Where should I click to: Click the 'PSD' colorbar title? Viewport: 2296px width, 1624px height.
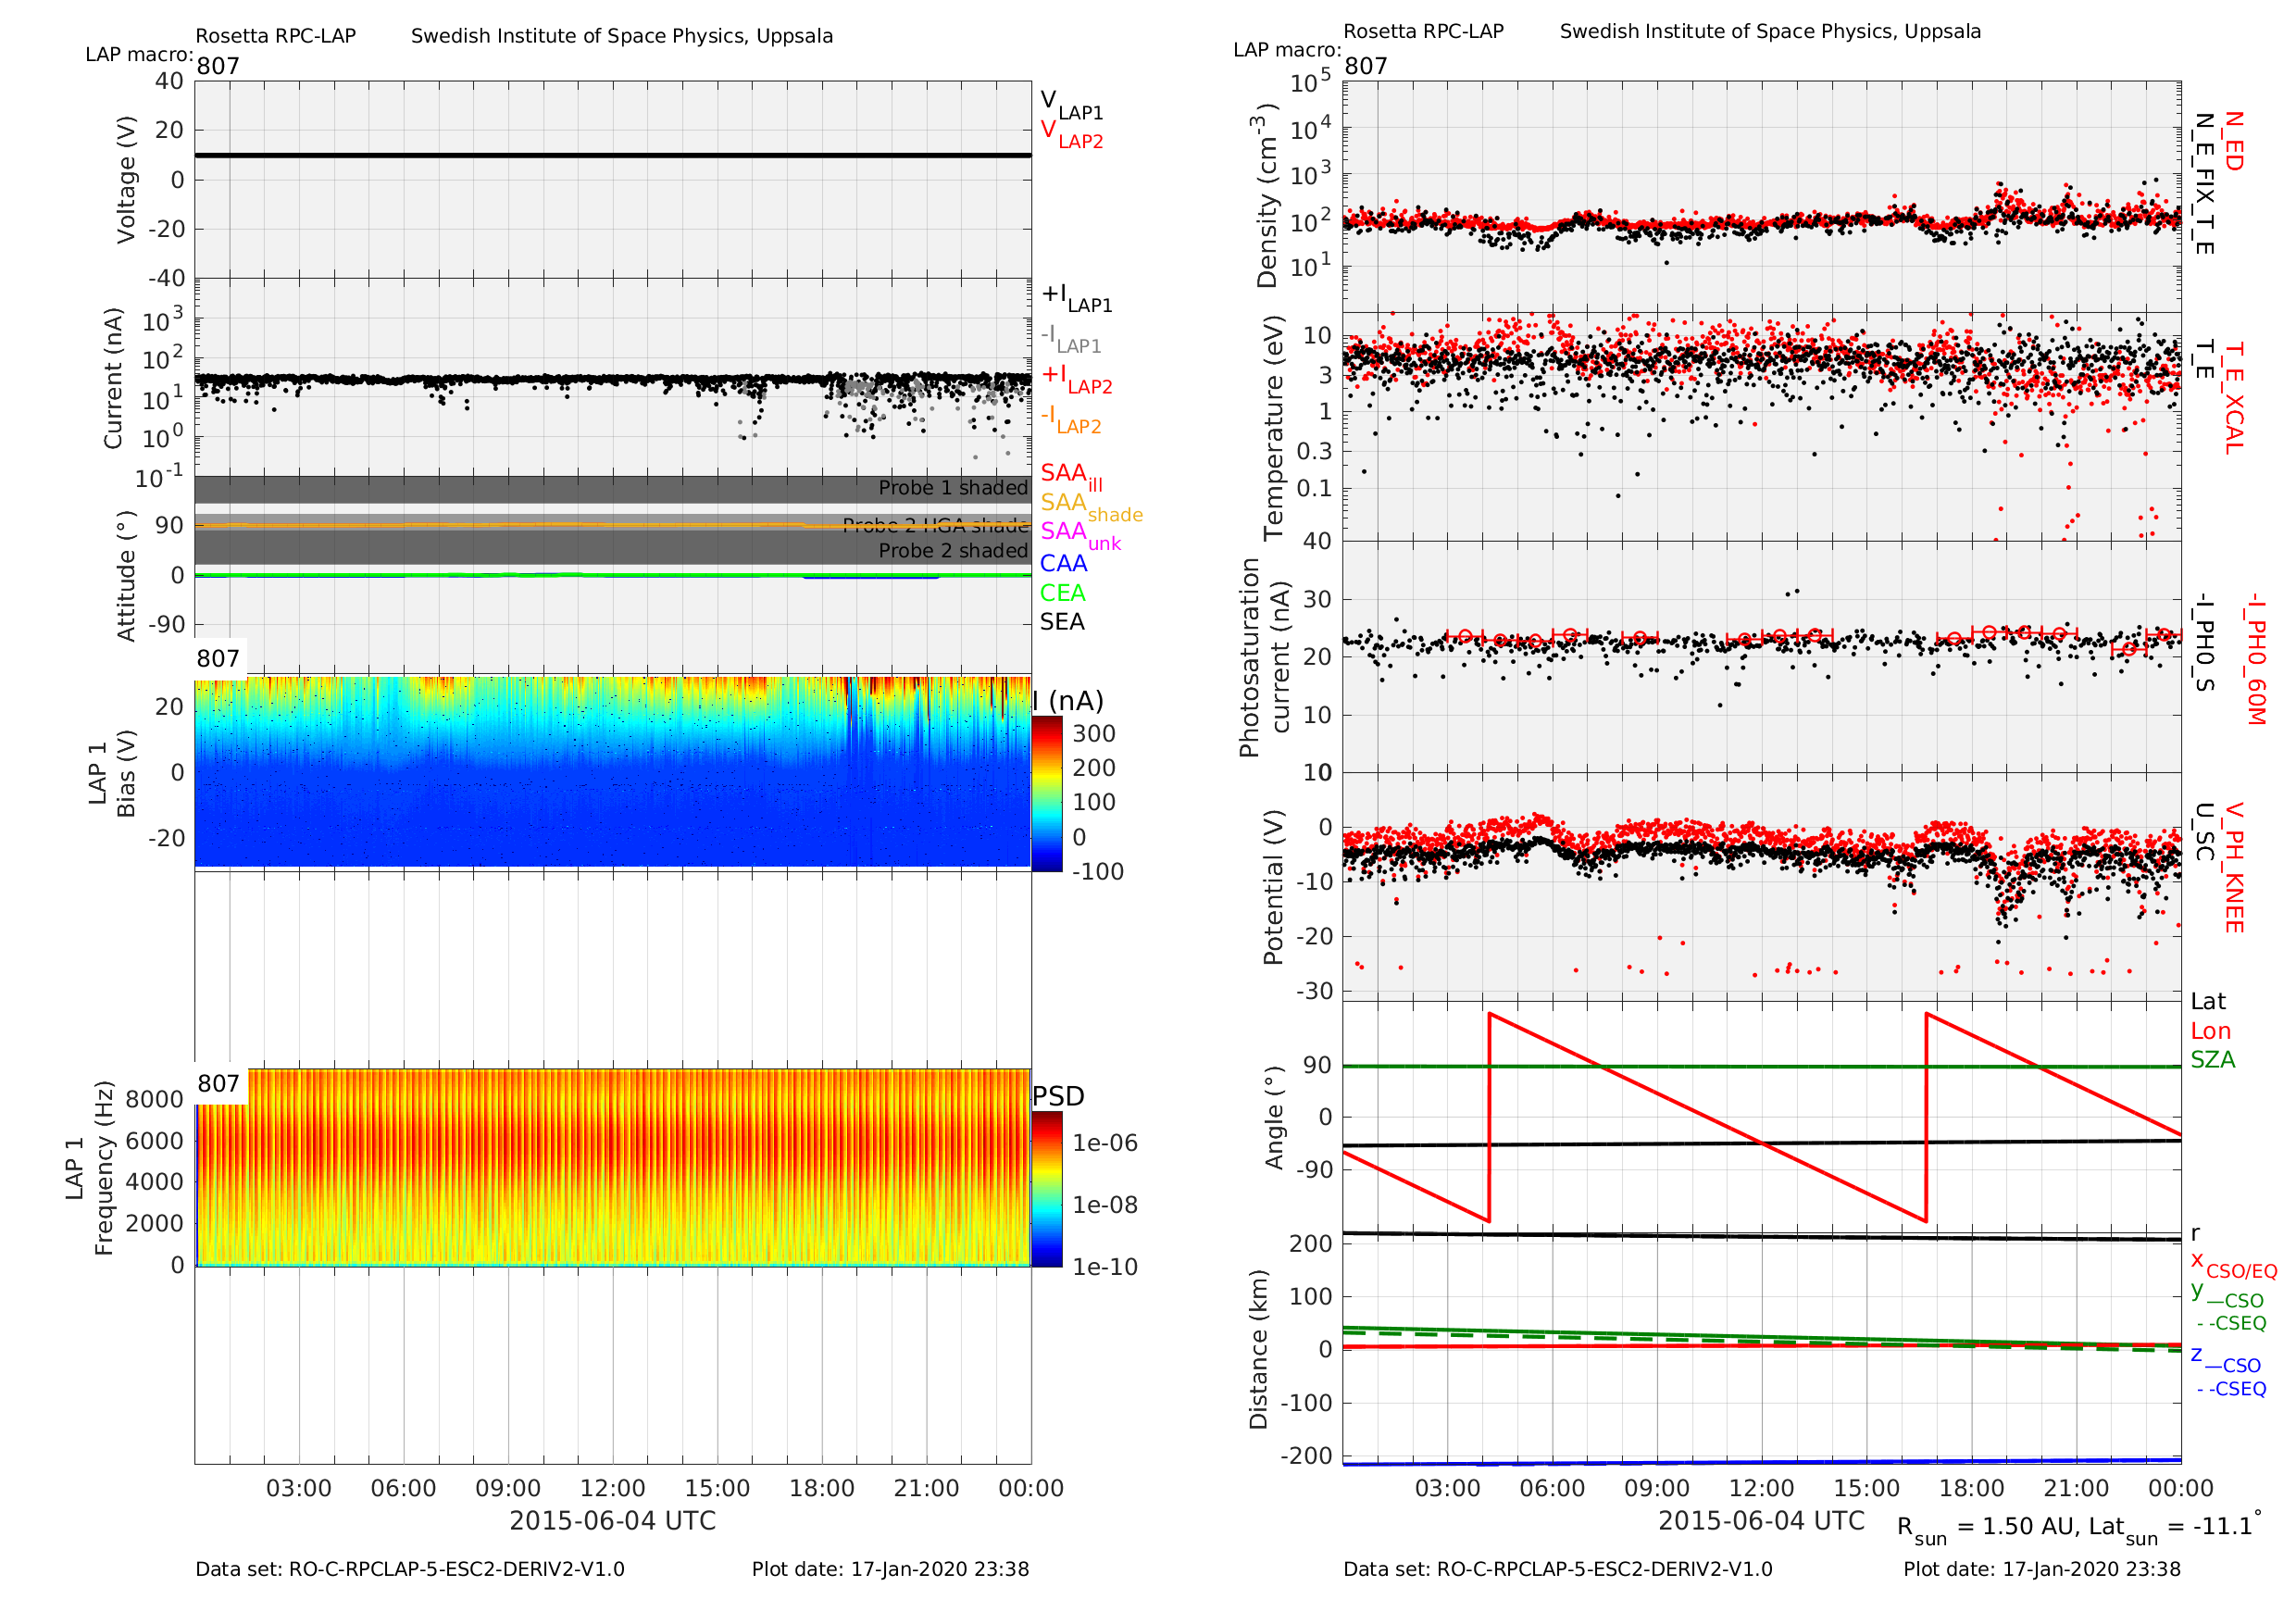pos(1058,1097)
